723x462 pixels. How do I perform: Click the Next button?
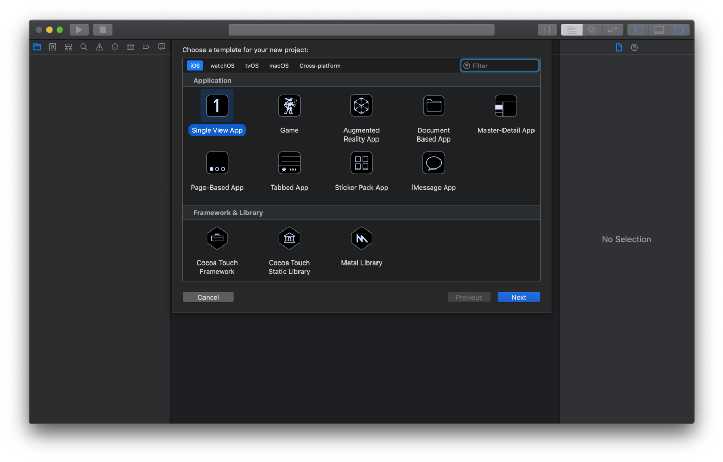519,297
